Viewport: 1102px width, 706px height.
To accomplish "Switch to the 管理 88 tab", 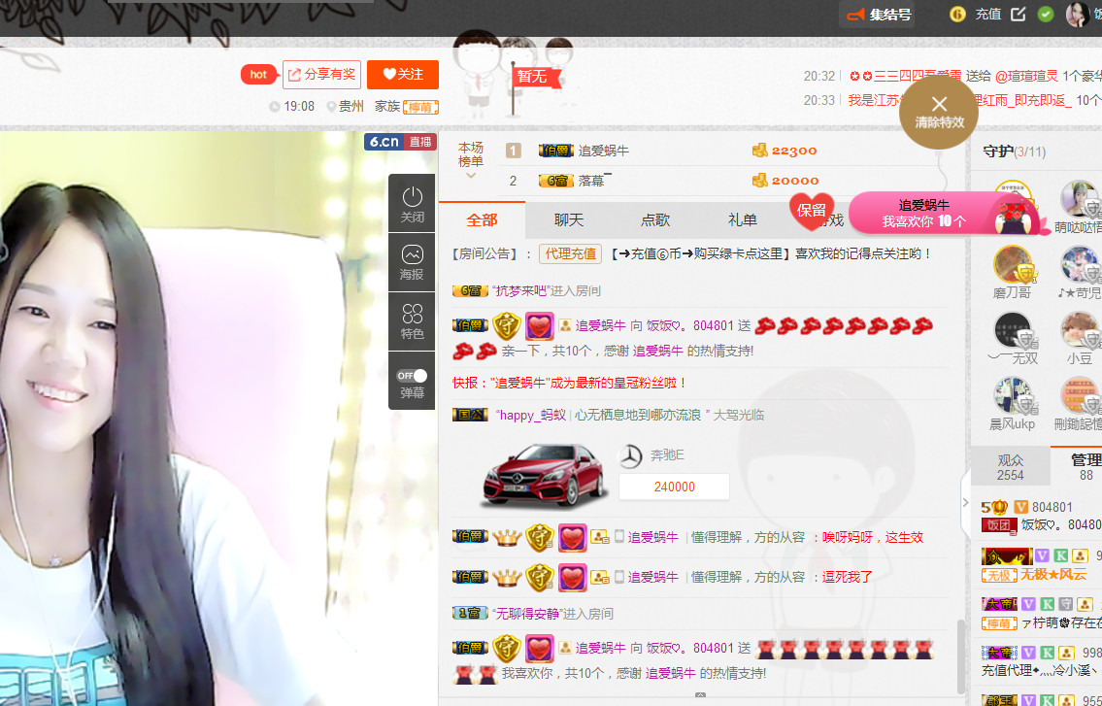I will pos(1077,466).
